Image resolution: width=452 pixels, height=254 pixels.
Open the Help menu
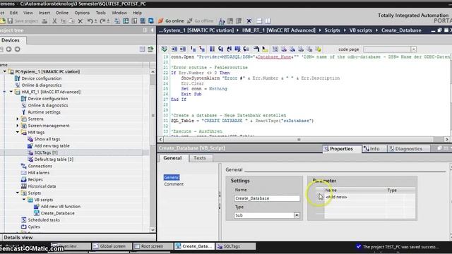click(137, 13)
